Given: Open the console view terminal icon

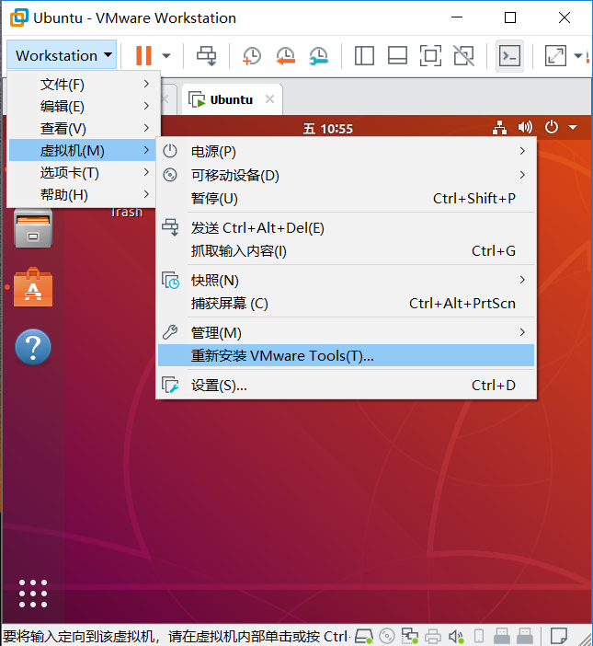Looking at the screenshot, I should tap(509, 55).
